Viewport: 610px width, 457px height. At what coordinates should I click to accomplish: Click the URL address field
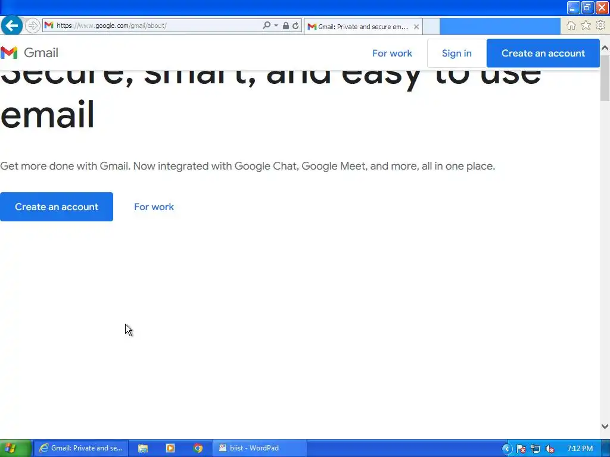point(155,26)
